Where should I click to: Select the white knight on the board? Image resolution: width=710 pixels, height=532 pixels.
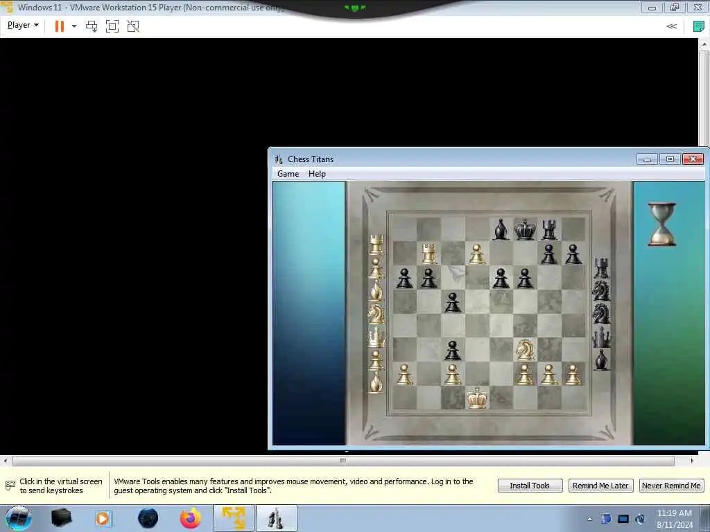pyautogui.click(x=526, y=350)
